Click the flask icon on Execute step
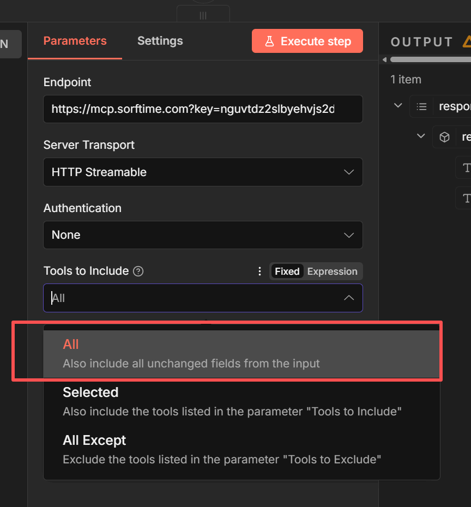The width and height of the screenshot is (471, 507). [x=269, y=41]
